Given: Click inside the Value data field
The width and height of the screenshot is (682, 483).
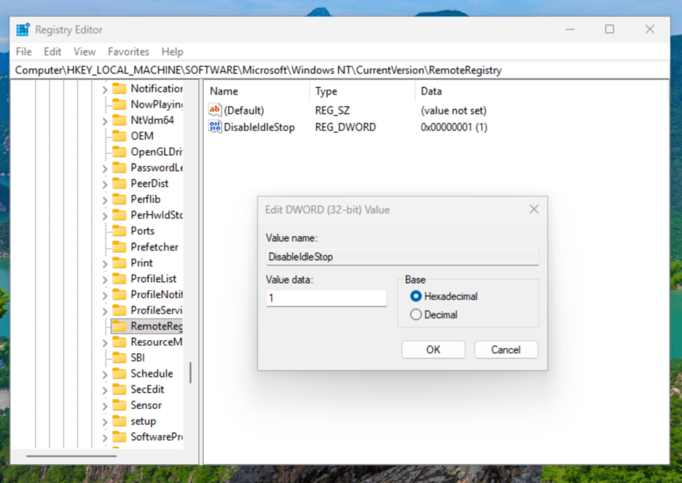Looking at the screenshot, I should click(x=326, y=297).
